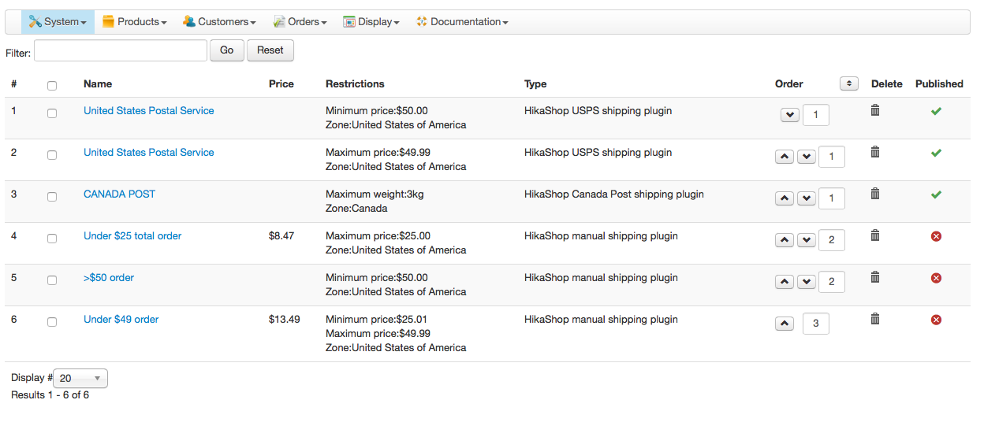This screenshot has height=448, width=984.
Task: Tick the select-all checkbox in header
Action: click(x=52, y=85)
